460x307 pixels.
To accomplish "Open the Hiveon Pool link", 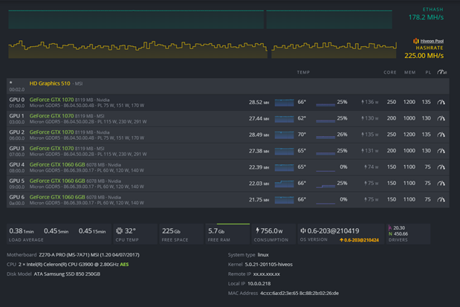I will (x=432, y=41).
